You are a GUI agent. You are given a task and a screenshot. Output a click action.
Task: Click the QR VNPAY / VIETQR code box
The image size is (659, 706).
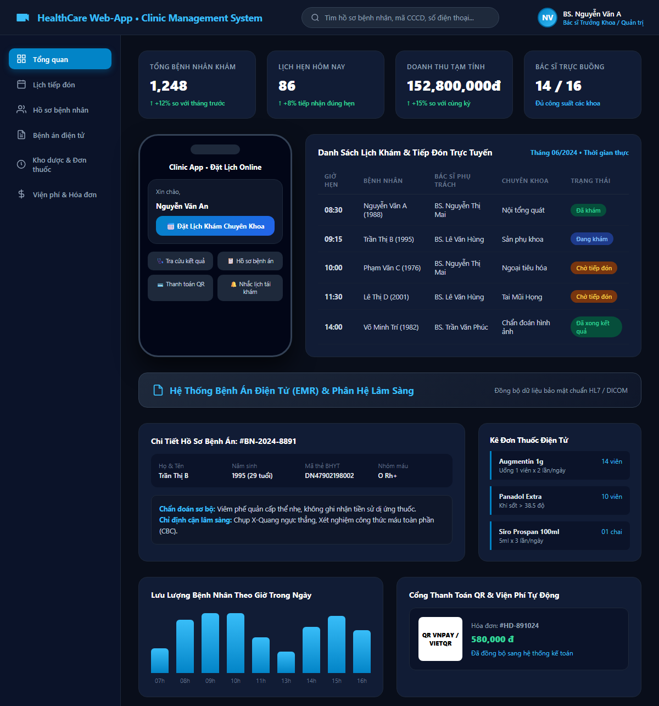pos(440,639)
